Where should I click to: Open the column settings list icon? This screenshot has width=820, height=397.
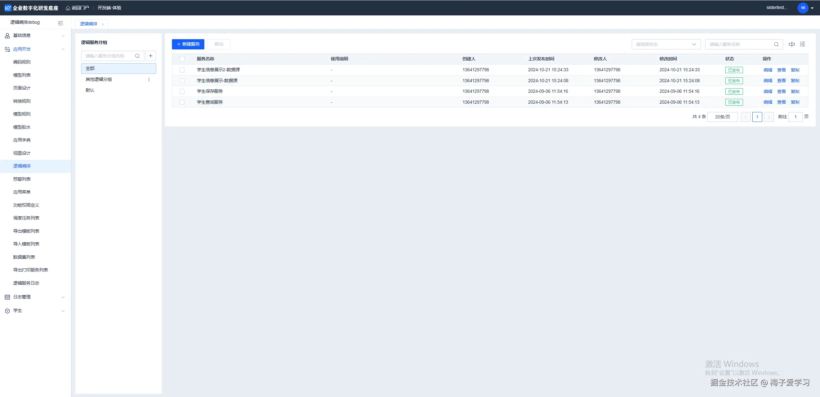[x=802, y=44]
